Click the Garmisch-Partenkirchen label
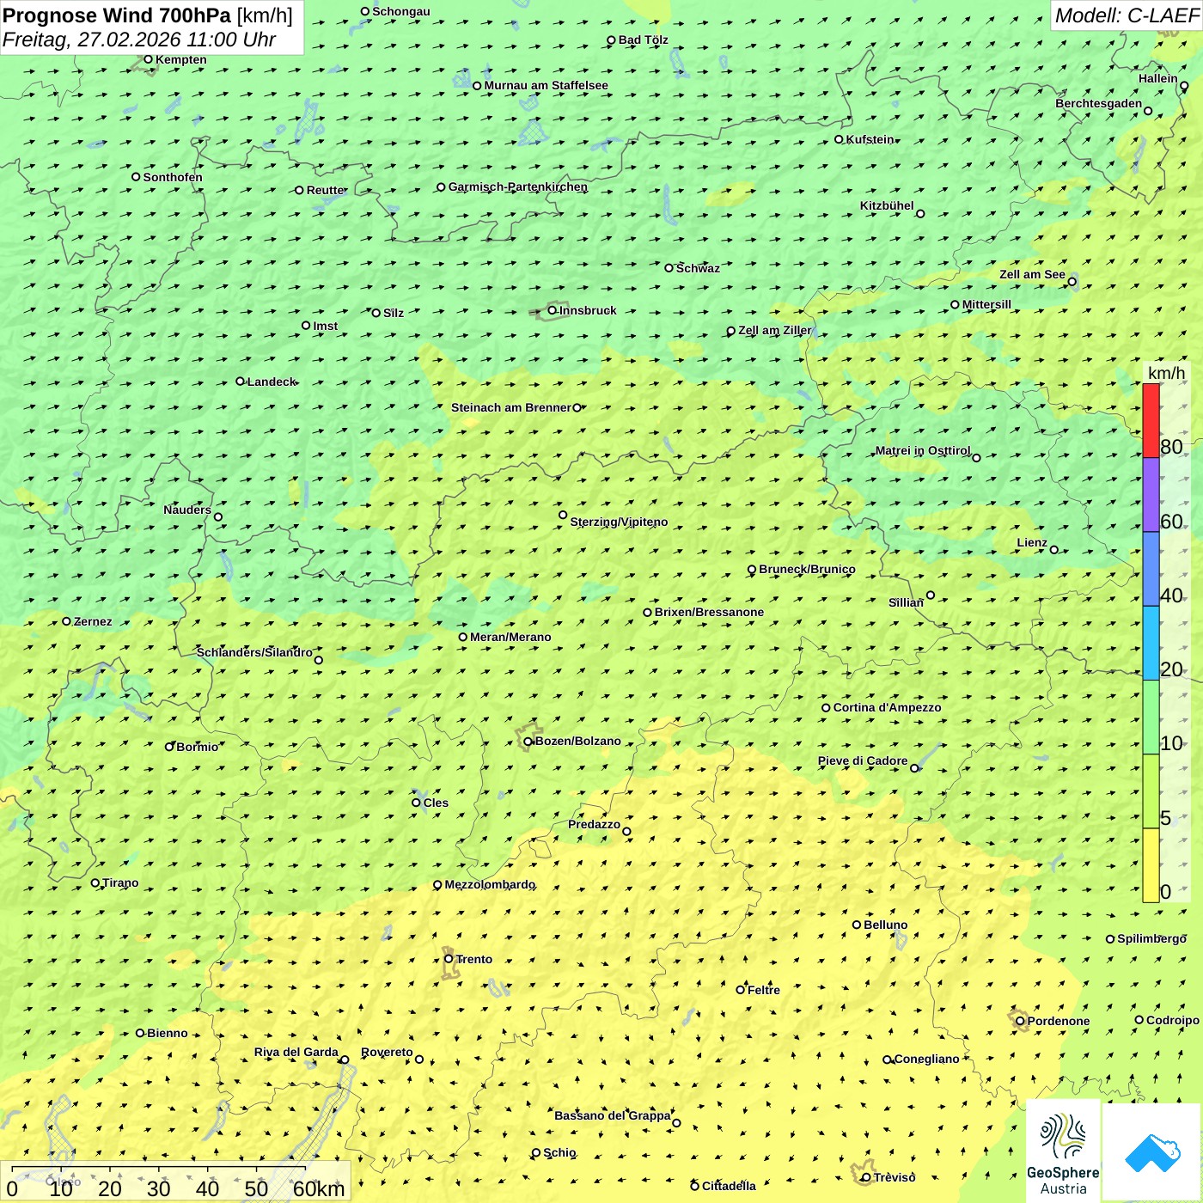Viewport: 1203px width, 1203px height. point(518,186)
